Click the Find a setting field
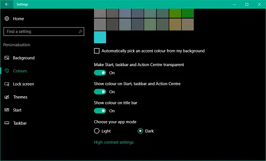 44,31
